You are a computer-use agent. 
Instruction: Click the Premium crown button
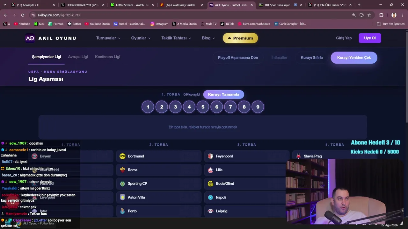click(240, 38)
